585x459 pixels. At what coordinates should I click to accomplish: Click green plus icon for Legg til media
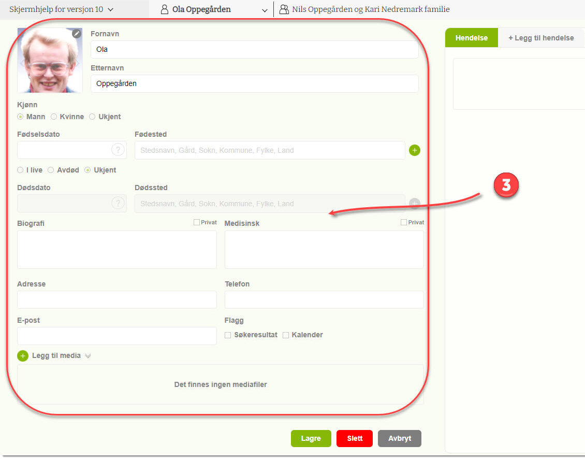(x=23, y=356)
